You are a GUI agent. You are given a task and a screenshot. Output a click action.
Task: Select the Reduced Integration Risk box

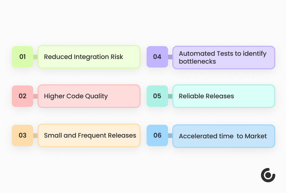(x=89, y=57)
